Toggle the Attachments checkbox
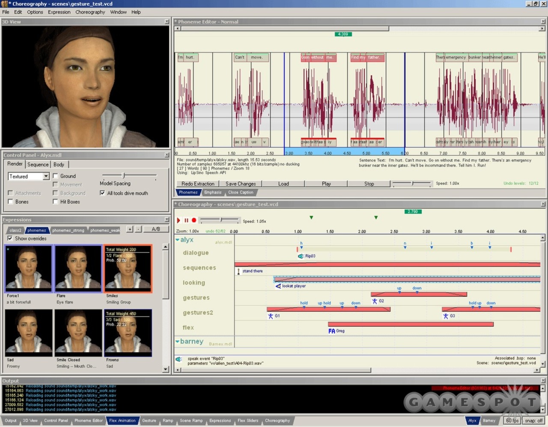This screenshot has height=427, width=548. tap(10, 193)
